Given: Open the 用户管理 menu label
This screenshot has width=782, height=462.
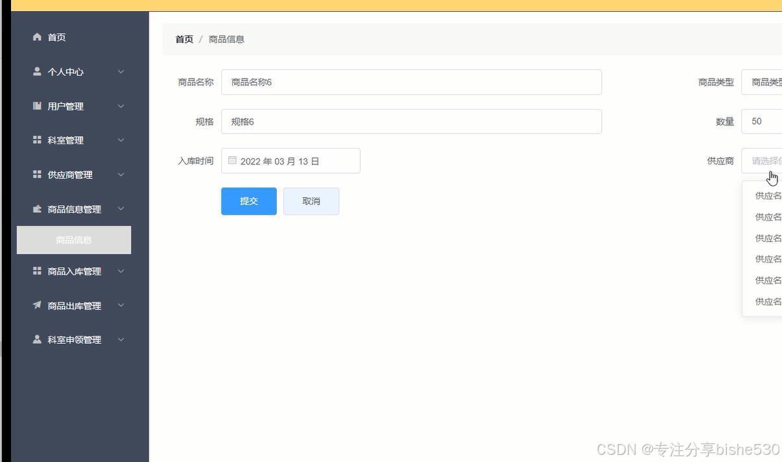Looking at the screenshot, I should (65, 106).
